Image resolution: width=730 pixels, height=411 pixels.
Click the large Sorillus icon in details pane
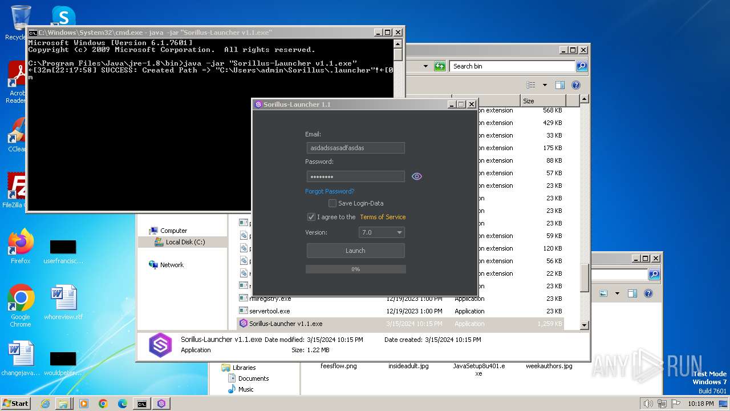[x=160, y=345]
